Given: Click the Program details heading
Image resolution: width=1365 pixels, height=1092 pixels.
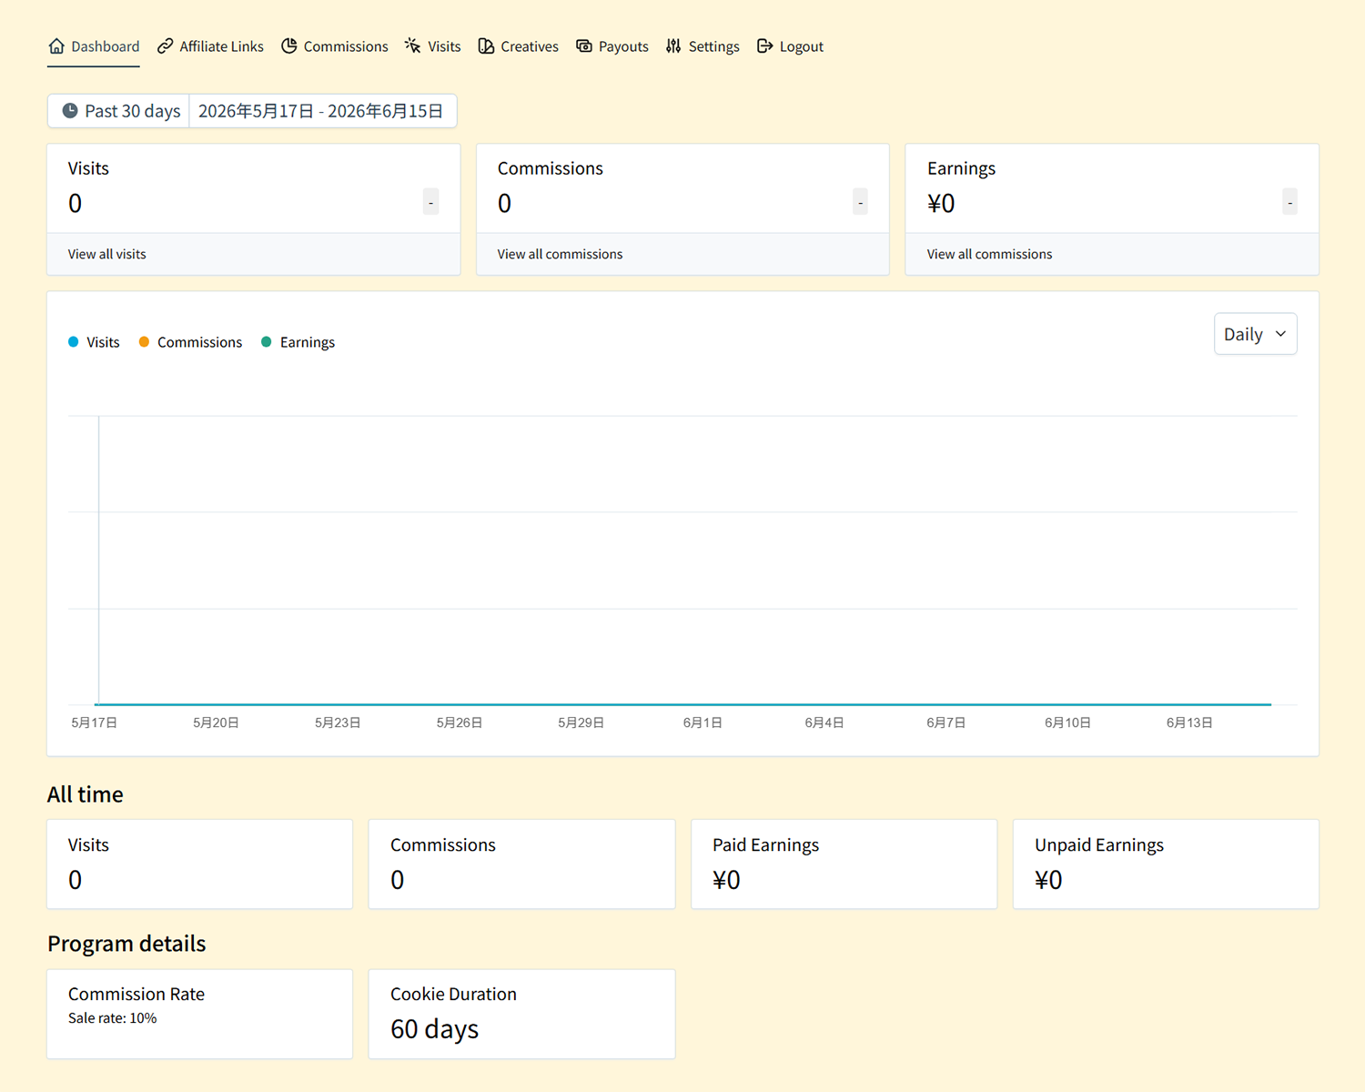Looking at the screenshot, I should click(x=126, y=944).
